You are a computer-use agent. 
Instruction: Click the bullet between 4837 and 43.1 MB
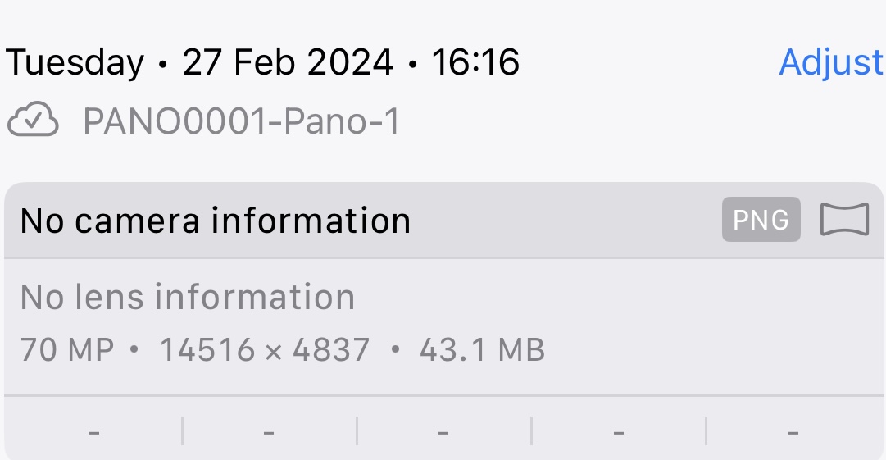pyautogui.click(x=396, y=350)
